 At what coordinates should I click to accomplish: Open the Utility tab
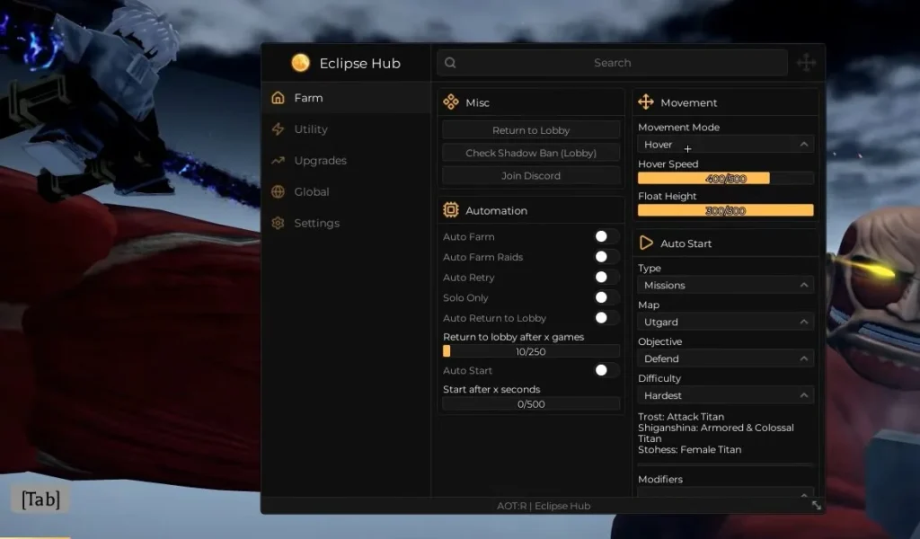347,129
